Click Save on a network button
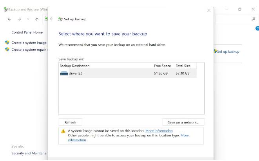Screen dimensions: 259x161 coord(183,122)
